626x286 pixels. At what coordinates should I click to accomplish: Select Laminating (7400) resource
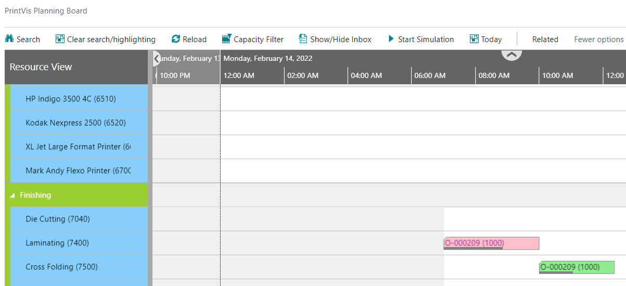(x=79, y=243)
